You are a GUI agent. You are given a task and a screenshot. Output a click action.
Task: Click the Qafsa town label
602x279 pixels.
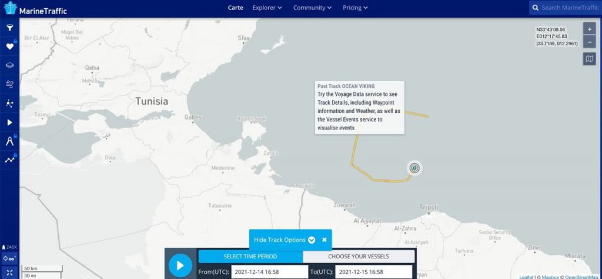pos(92,68)
